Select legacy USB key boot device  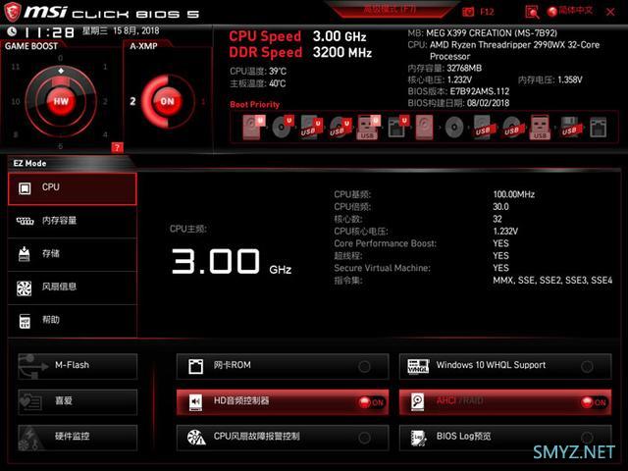pyautogui.click(x=540, y=128)
